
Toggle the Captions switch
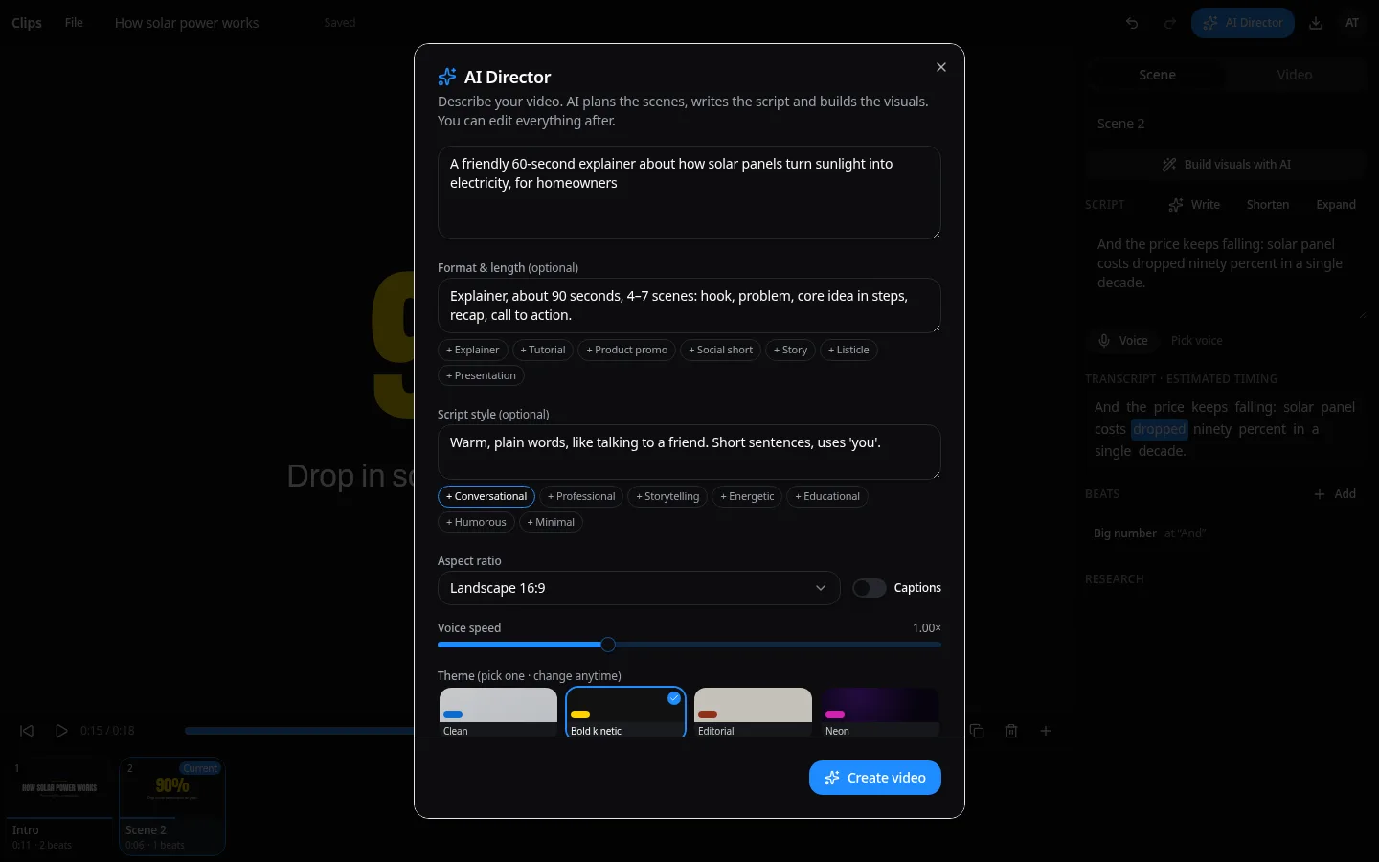point(870,588)
